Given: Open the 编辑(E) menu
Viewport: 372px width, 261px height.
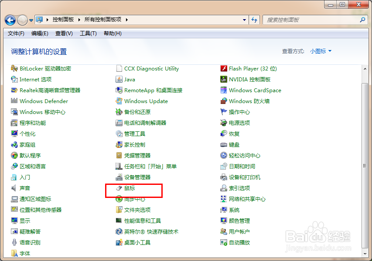Looking at the screenshot, I should (40, 33).
